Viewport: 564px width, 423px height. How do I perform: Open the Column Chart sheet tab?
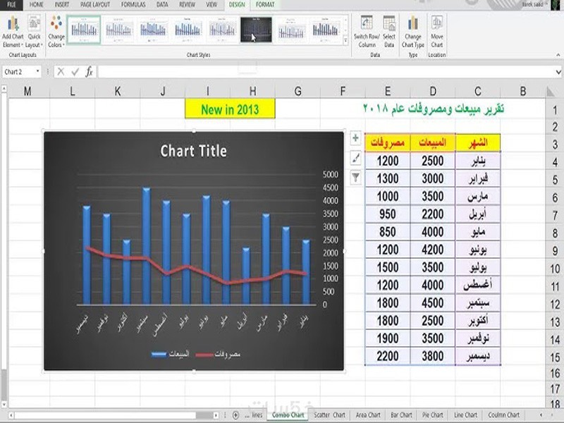(503, 415)
